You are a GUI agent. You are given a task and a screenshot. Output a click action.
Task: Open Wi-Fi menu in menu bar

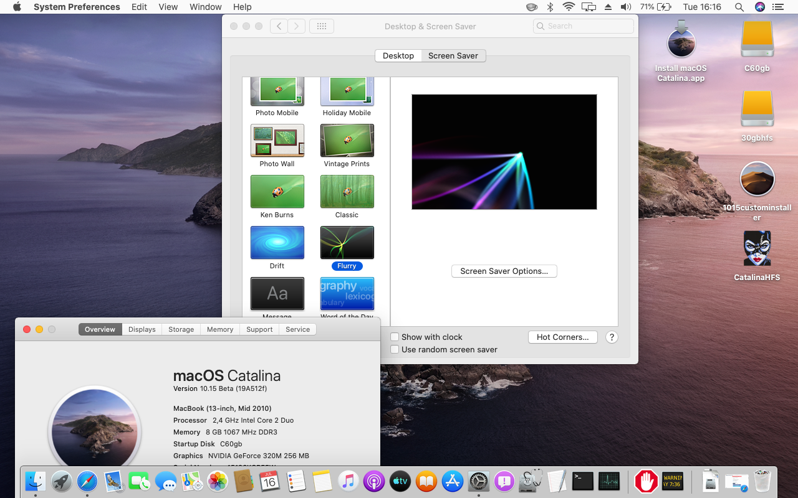569,7
